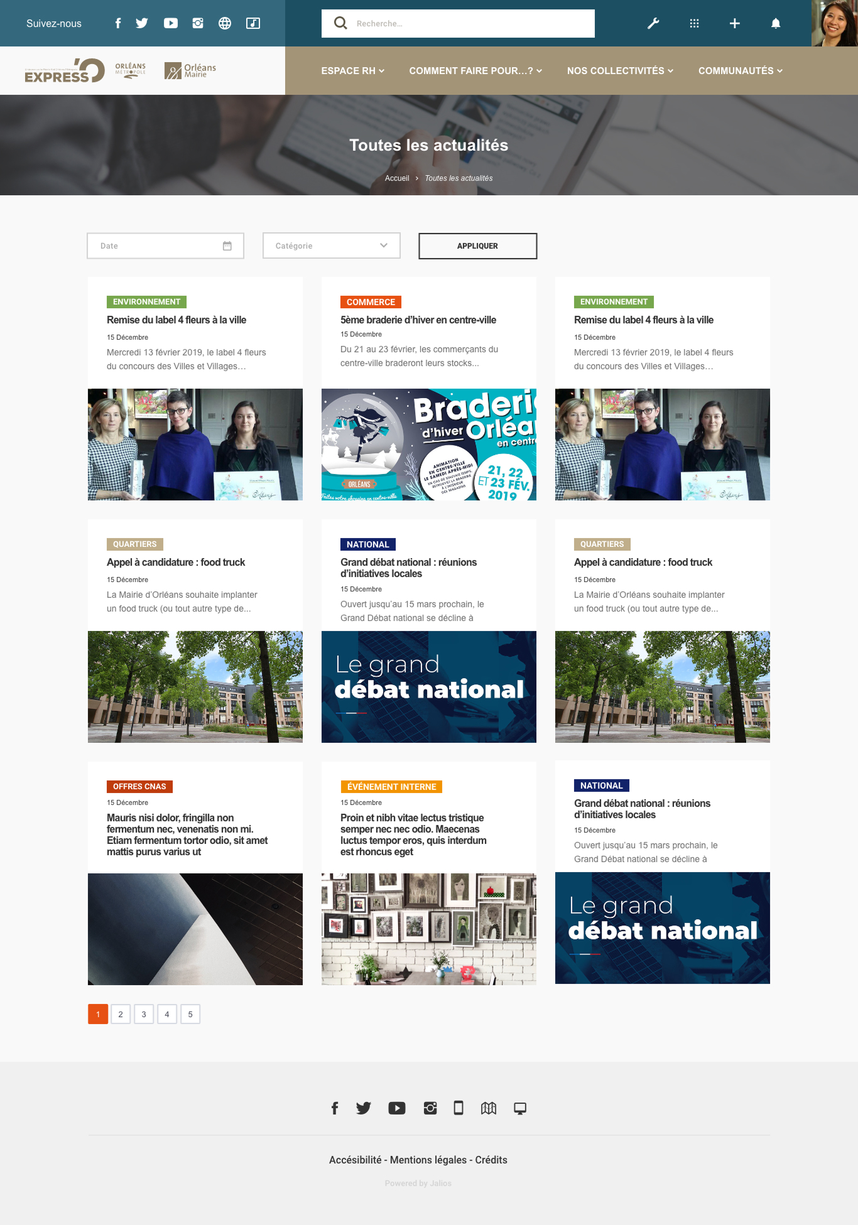Click the footer map icon
This screenshot has height=1225, width=858.
click(x=489, y=1108)
